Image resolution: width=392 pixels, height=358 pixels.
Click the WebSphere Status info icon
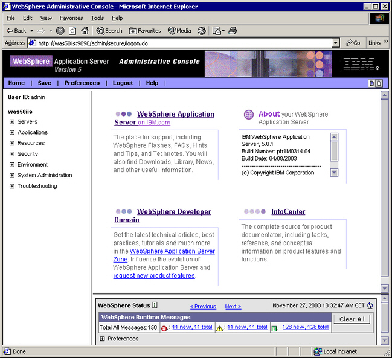(x=155, y=305)
